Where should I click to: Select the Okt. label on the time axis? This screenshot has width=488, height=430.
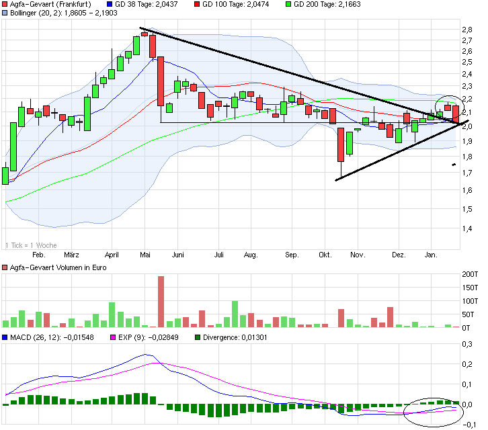[x=325, y=255]
